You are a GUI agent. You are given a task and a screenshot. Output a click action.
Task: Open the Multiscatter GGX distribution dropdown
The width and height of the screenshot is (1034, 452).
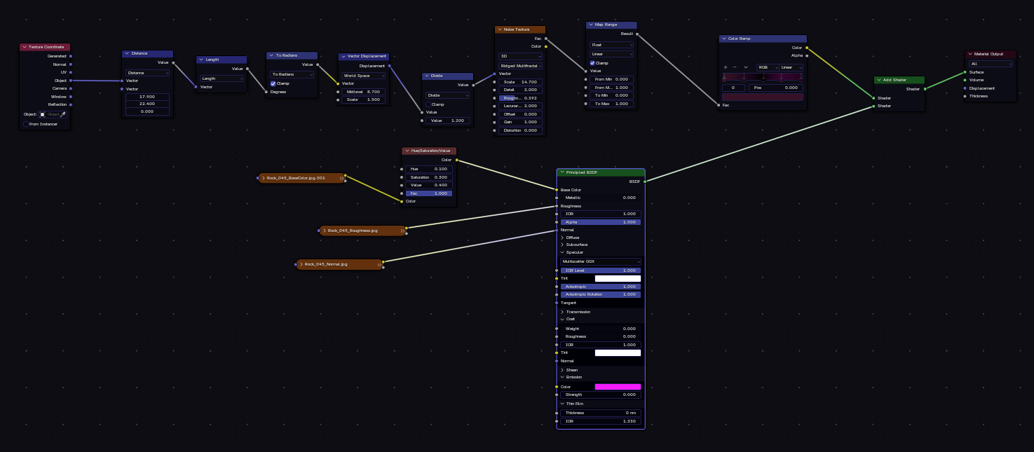point(601,261)
